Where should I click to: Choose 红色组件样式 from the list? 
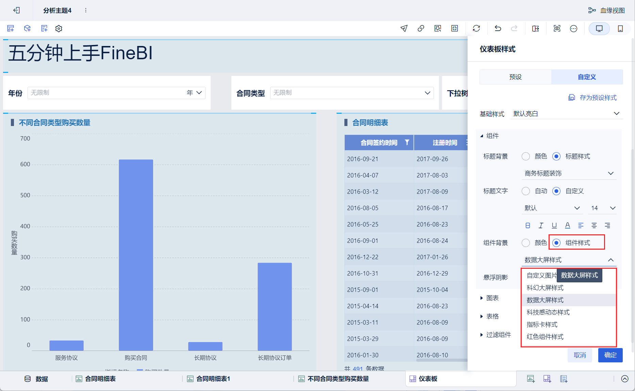click(569, 337)
